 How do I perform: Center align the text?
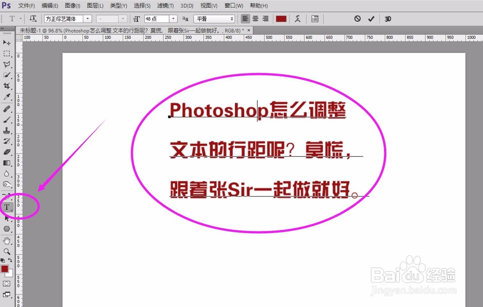click(x=256, y=19)
